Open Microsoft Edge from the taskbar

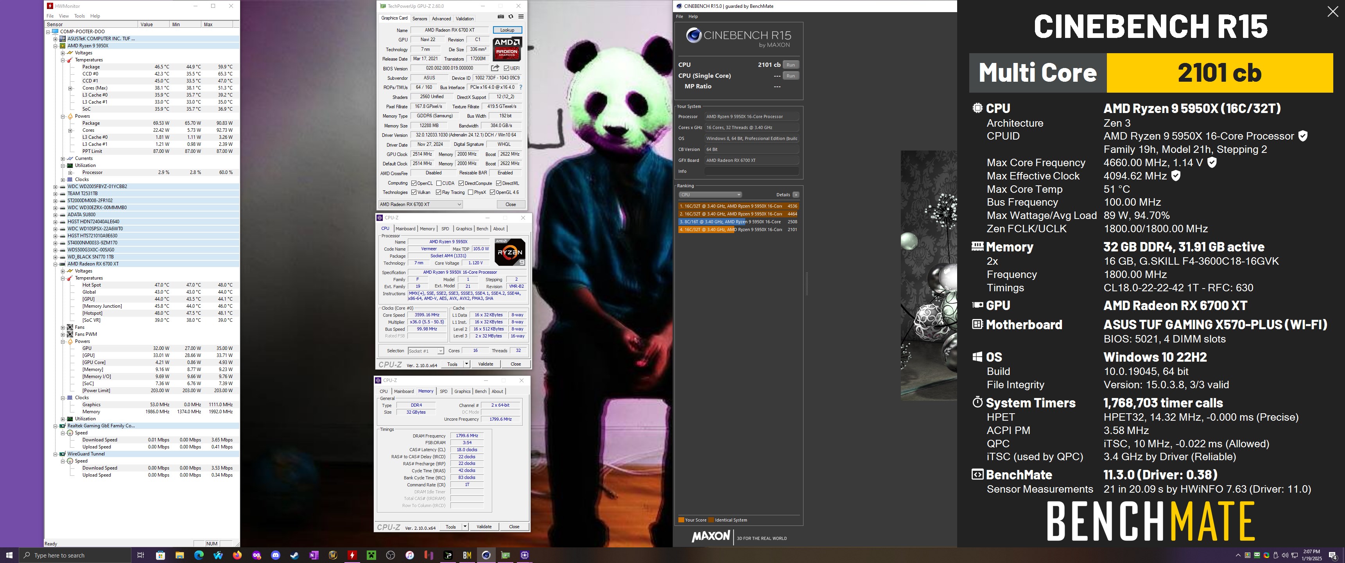coord(199,555)
